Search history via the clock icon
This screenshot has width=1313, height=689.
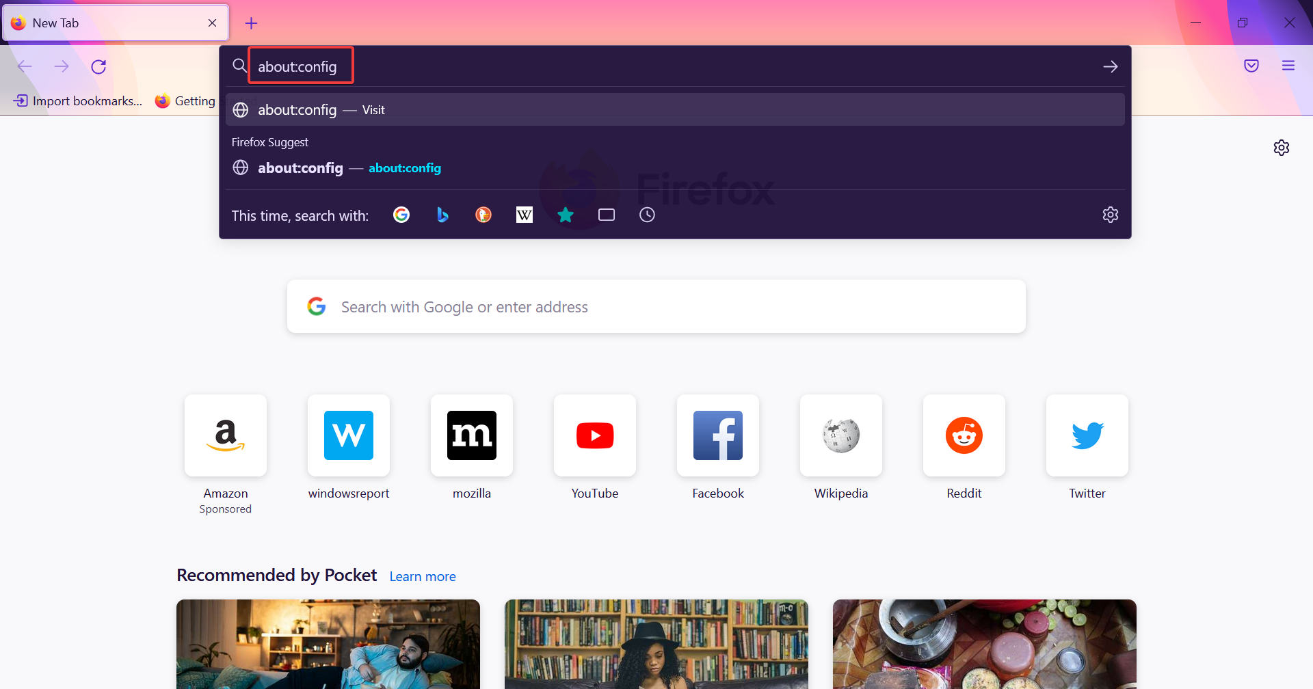pyautogui.click(x=647, y=214)
